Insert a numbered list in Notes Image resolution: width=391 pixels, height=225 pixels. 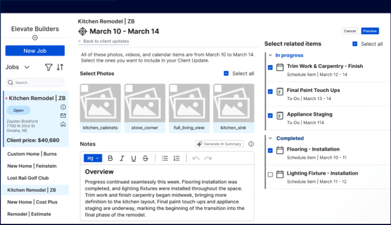coord(176,158)
